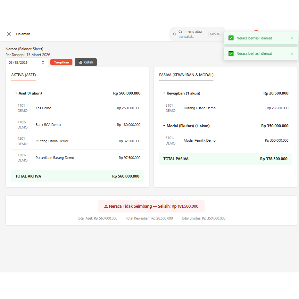Open the Hutang Usaha Demo account row
Viewport: 299px width, 299px height.
225,108
